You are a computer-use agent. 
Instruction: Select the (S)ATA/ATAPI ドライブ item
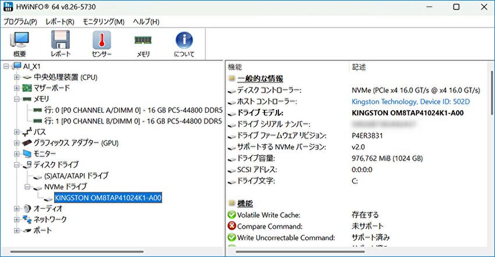coord(76,176)
